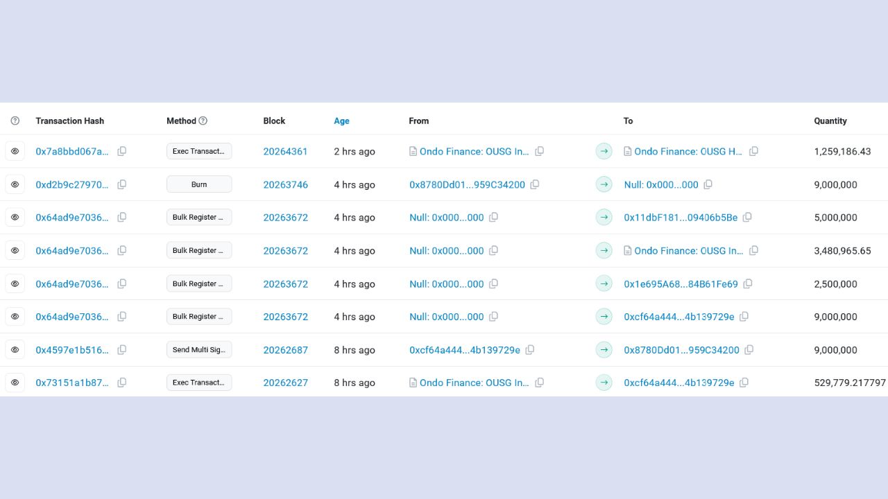Click the Burn method badge

[199, 184]
